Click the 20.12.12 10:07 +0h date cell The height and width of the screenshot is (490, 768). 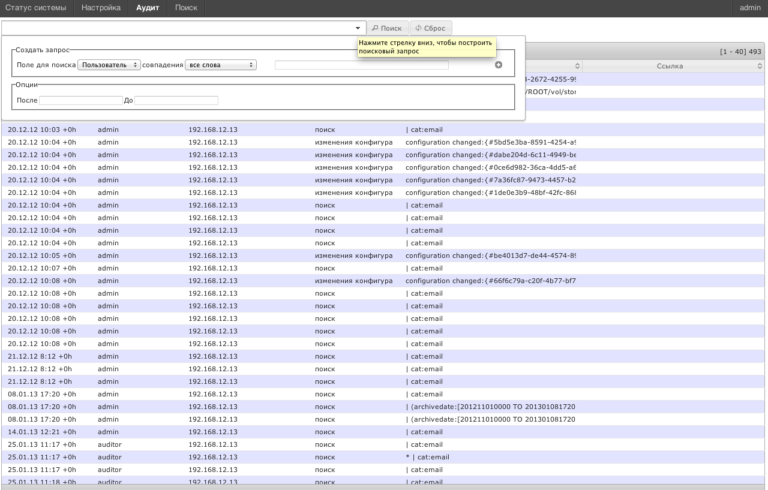pyautogui.click(x=42, y=268)
